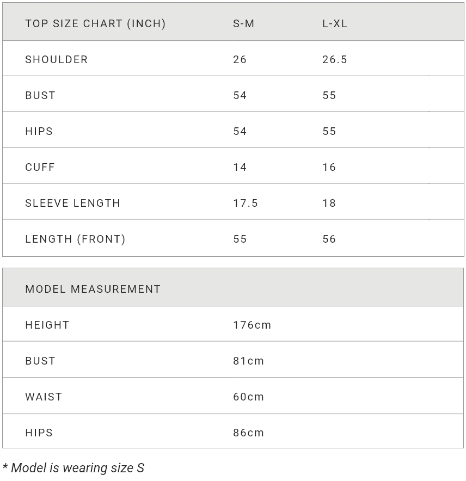Viewport: 466px width, 481px height.
Task: Click model hips value 86cm
Action: tap(248, 433)
